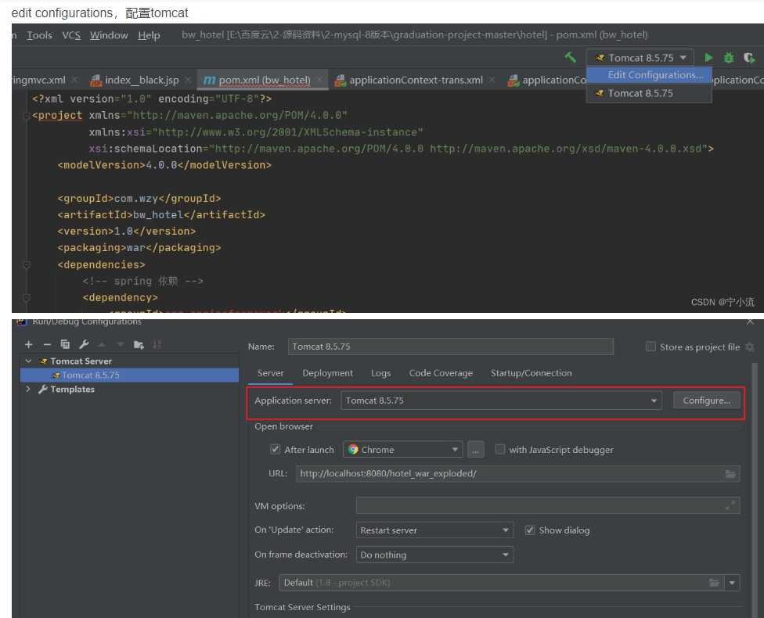This screenshot has height=618, width=764.
Task: Enable with JavaScript debugger checkbox
Action: (x=500, y=449)
